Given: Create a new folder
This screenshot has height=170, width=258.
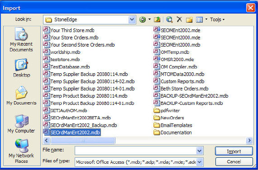Looking at the screenshot, I should [189, 19].
